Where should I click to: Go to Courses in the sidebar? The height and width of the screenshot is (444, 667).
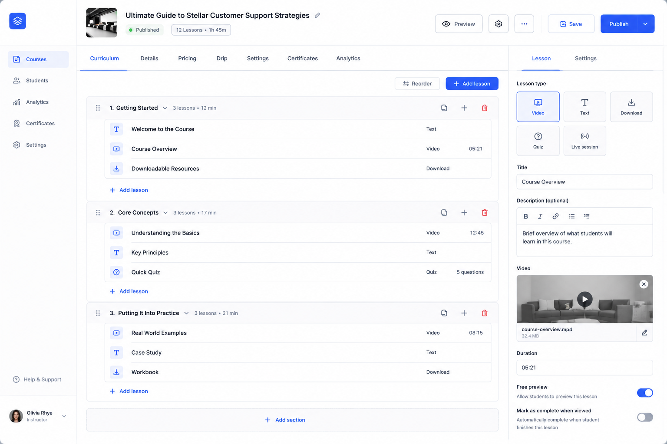click(38, 59)
